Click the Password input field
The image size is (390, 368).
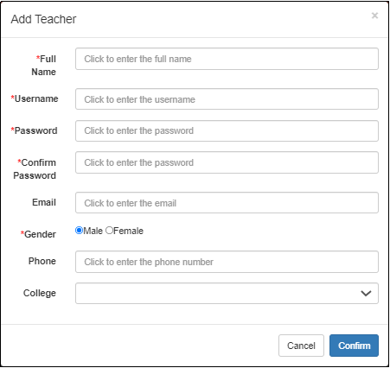[227, 130]
